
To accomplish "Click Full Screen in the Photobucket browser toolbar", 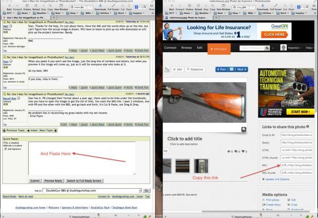I will pyautogui.click(x=276, y=7).
